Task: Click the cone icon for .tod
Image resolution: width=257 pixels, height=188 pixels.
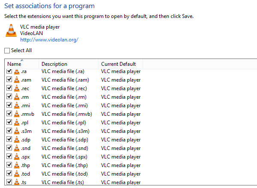Action: (x=17, y=173)
